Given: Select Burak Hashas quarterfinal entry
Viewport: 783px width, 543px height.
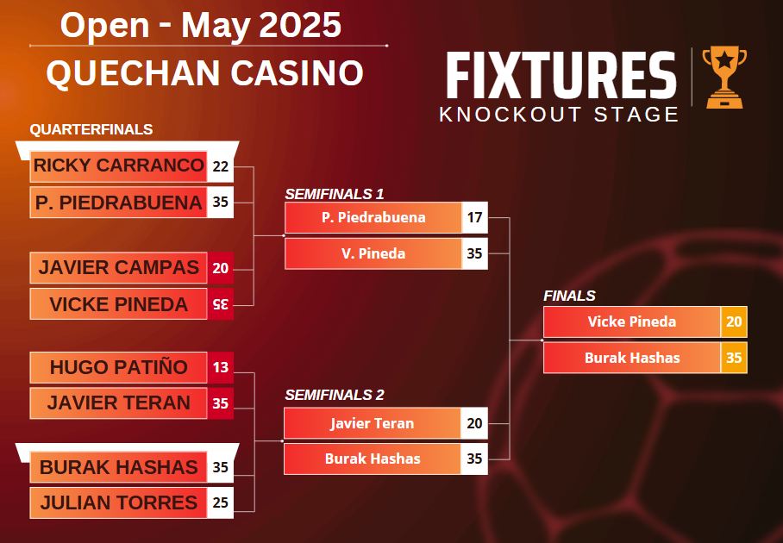Looking at the screenshot, I should pyautogui.click(x=119, y=467).
